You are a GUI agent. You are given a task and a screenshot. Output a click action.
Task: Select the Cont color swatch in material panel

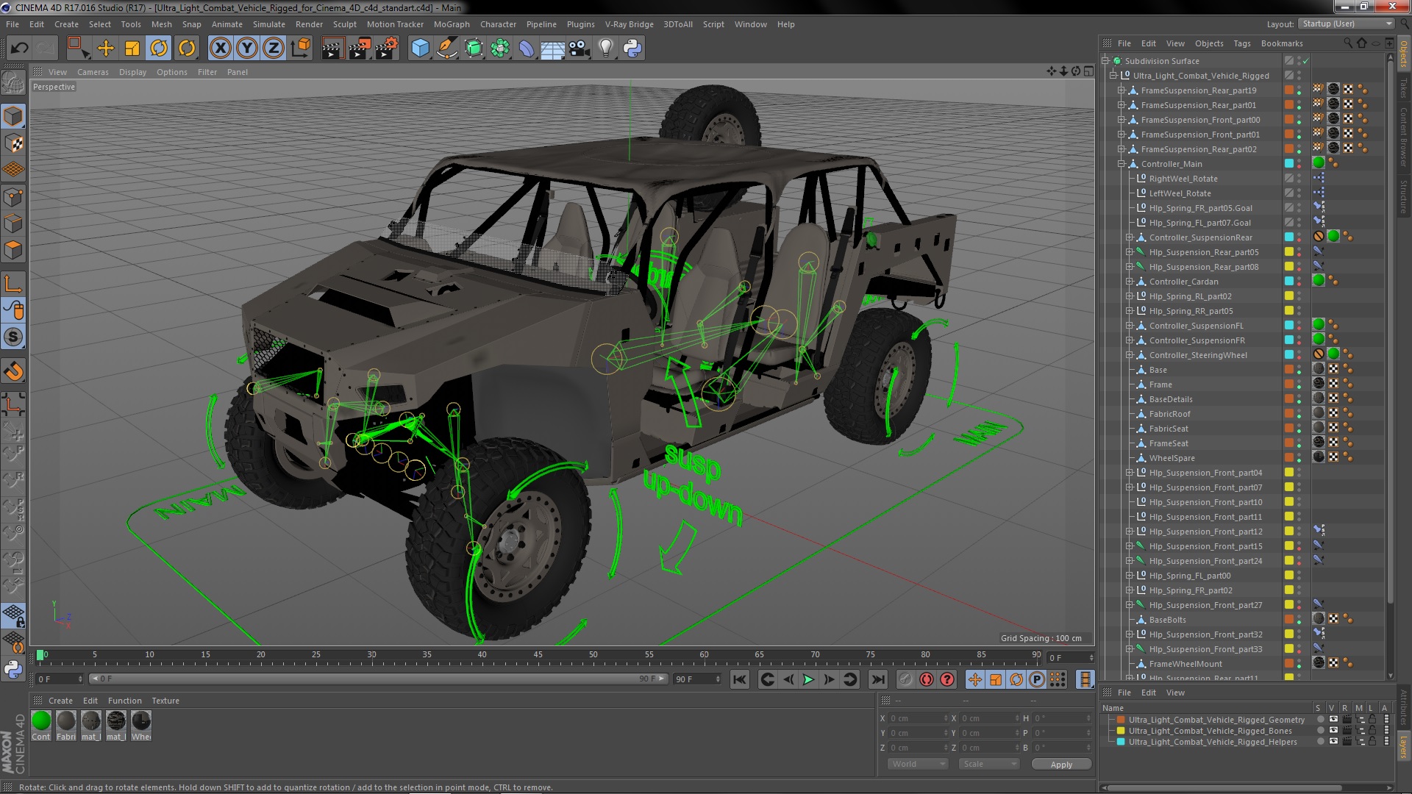click(x=40, y=720)
